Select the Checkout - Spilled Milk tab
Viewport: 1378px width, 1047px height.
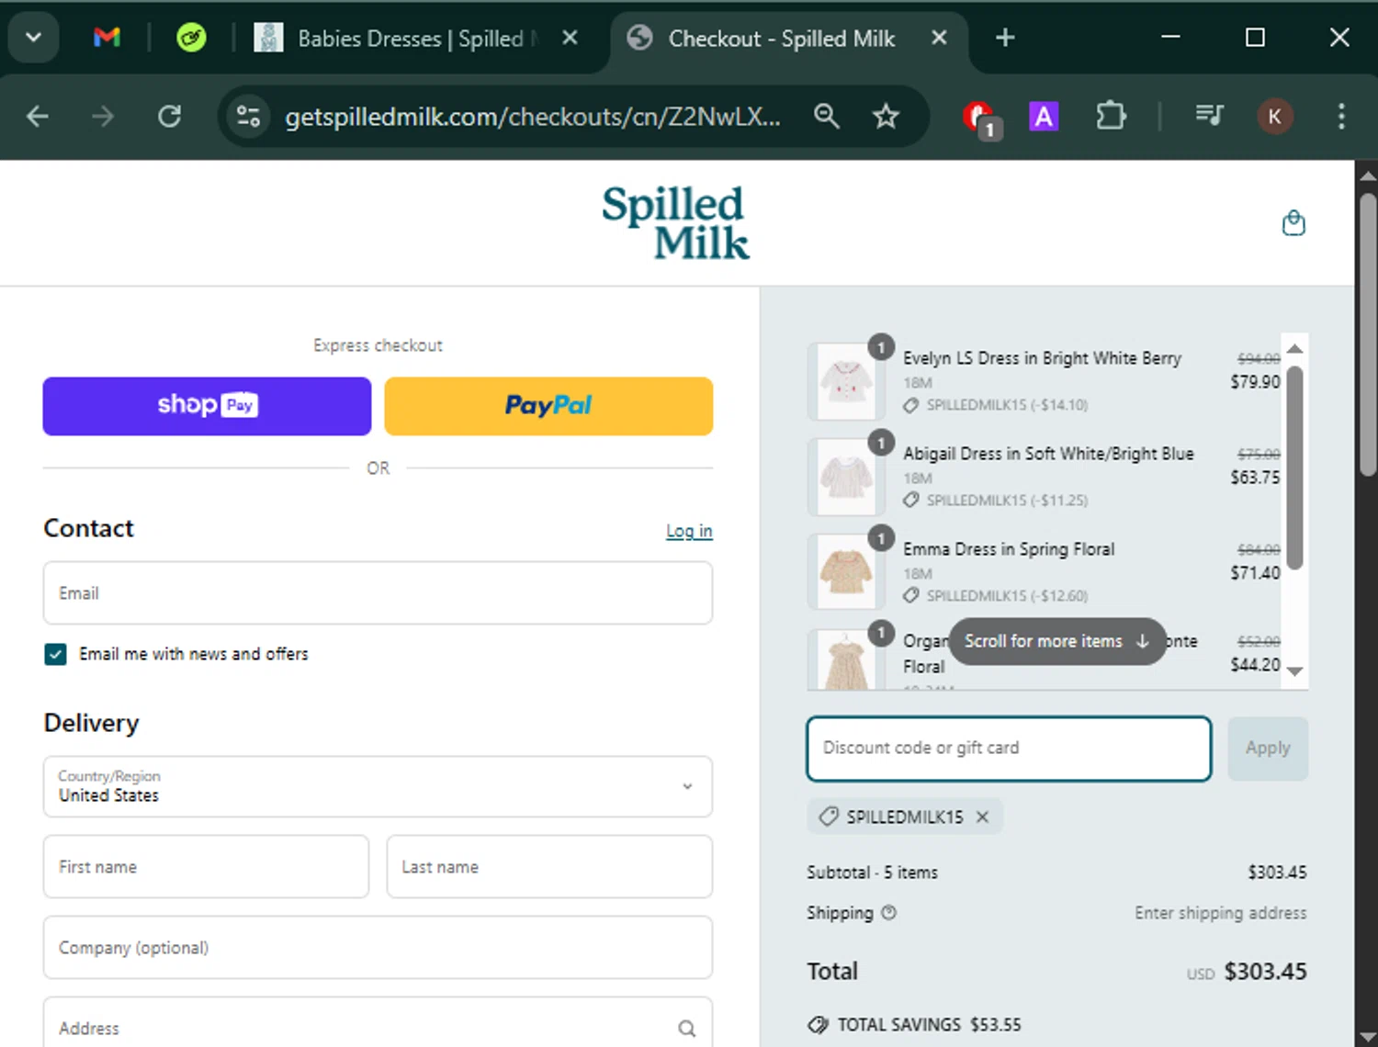coord(781,38)
